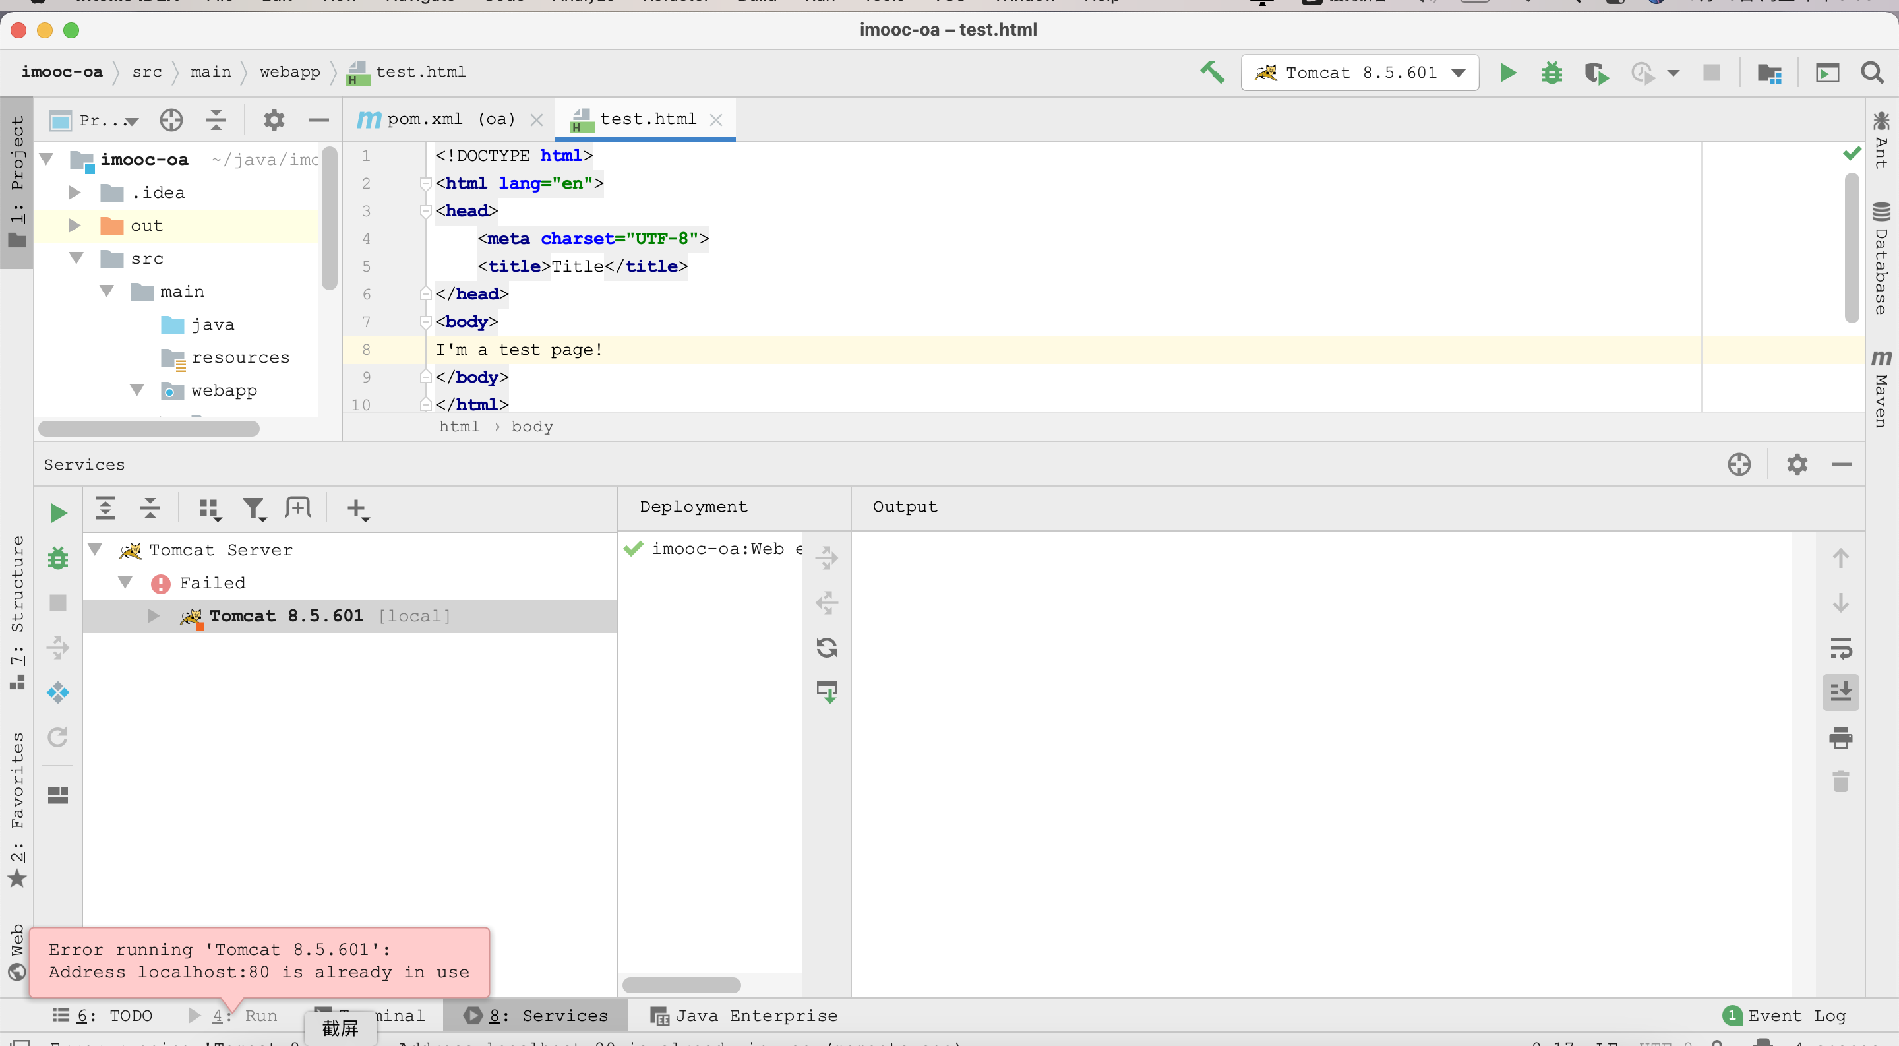Hide the Project panel with minus icon

318,119
